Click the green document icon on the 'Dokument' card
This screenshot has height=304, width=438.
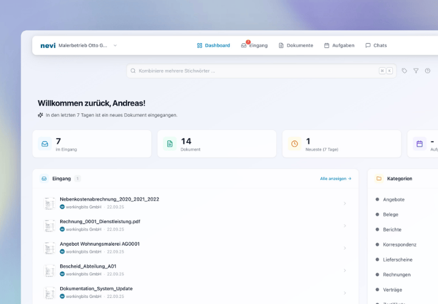[170, 143]
